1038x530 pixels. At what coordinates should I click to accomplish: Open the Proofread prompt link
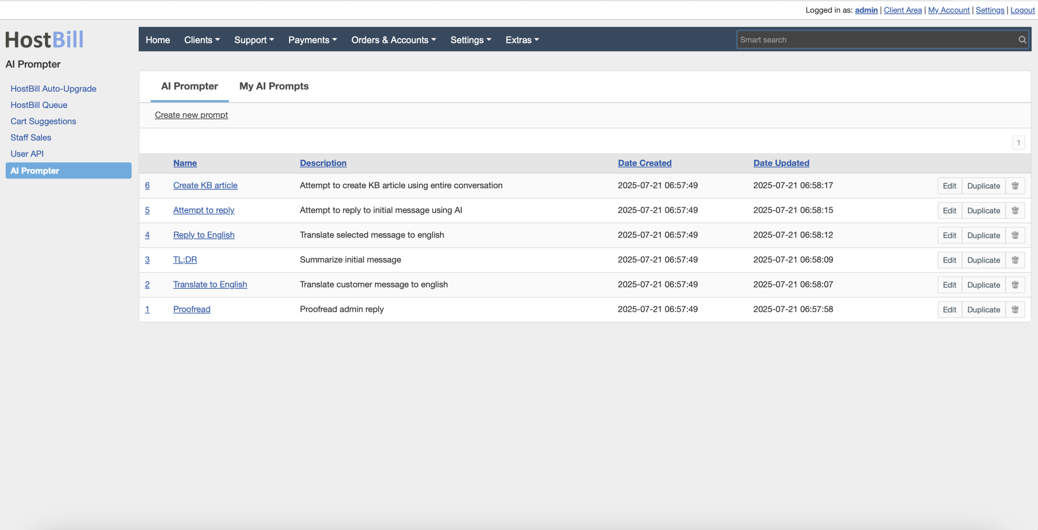pyautogui.click(x=192, y=309)
